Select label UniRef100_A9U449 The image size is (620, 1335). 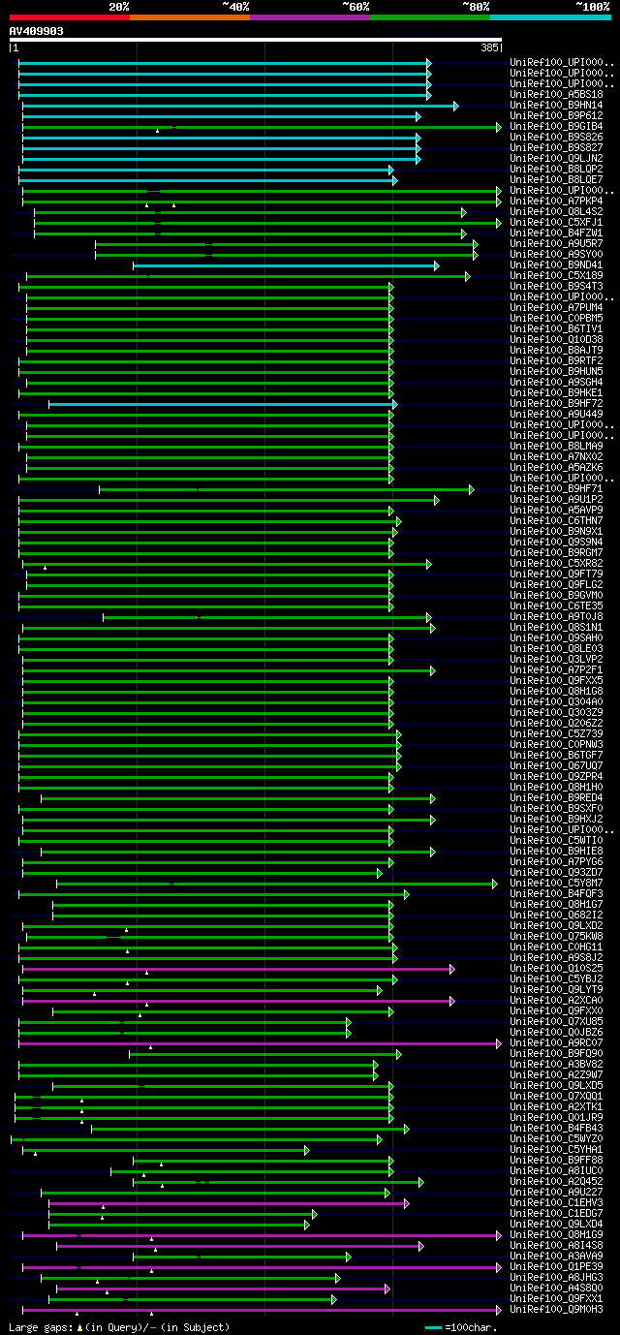point(558,415)
